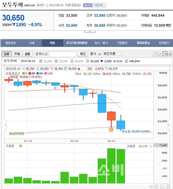Click the chart data view icon beside the printer
The width and height of the screenshot is (173, 189).
(165, 54)
